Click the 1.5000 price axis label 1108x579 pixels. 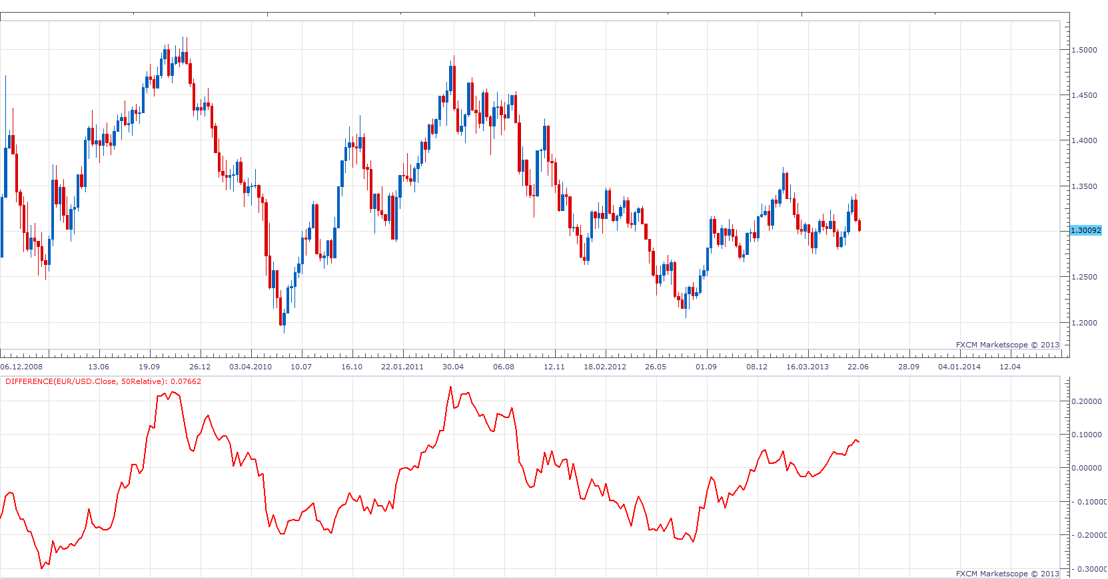[x=1084, y=50]
